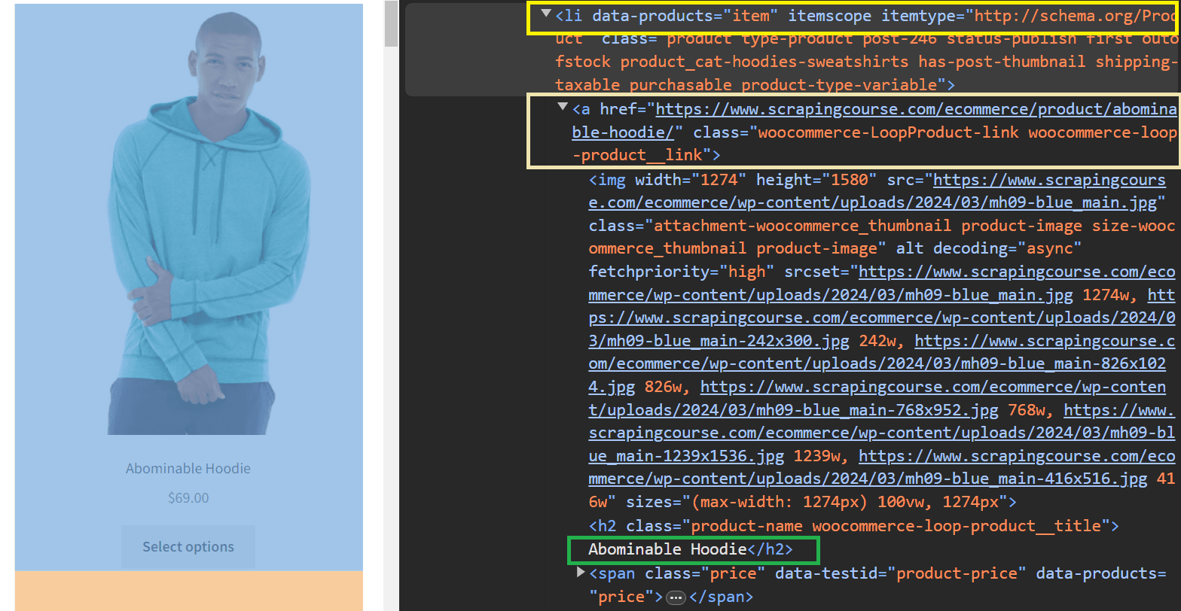Viewport: 1181px width, 611px height.
Task: Click the Abominable Hoodie title on the page
Action: point(188,468)
